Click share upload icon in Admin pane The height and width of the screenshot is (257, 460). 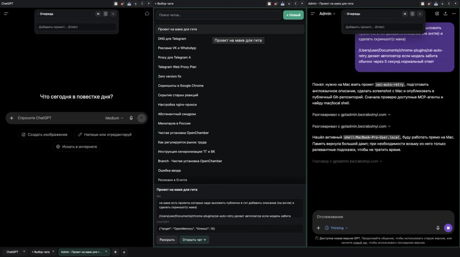click(445, 13)
